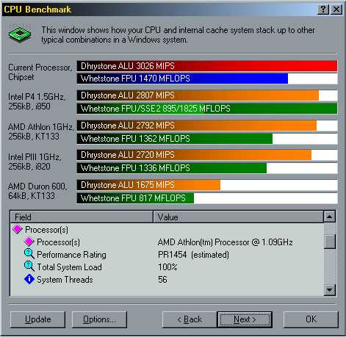Click the list scrollbar down arrow
The image size is (346, 337).
pos(330,290)
